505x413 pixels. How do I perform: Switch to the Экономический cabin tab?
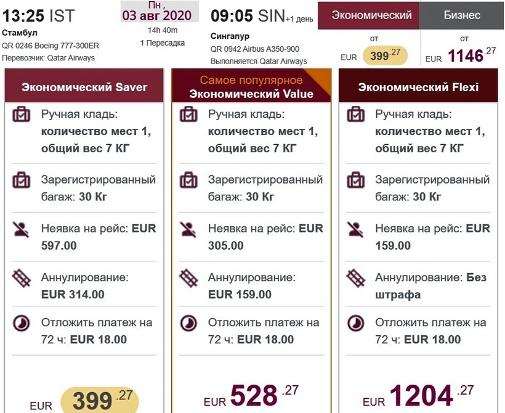tap(371, 15)
